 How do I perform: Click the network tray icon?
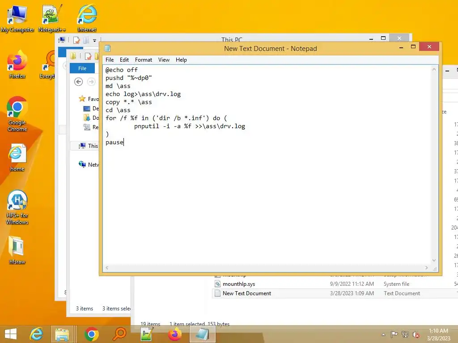tap(405, 335)
